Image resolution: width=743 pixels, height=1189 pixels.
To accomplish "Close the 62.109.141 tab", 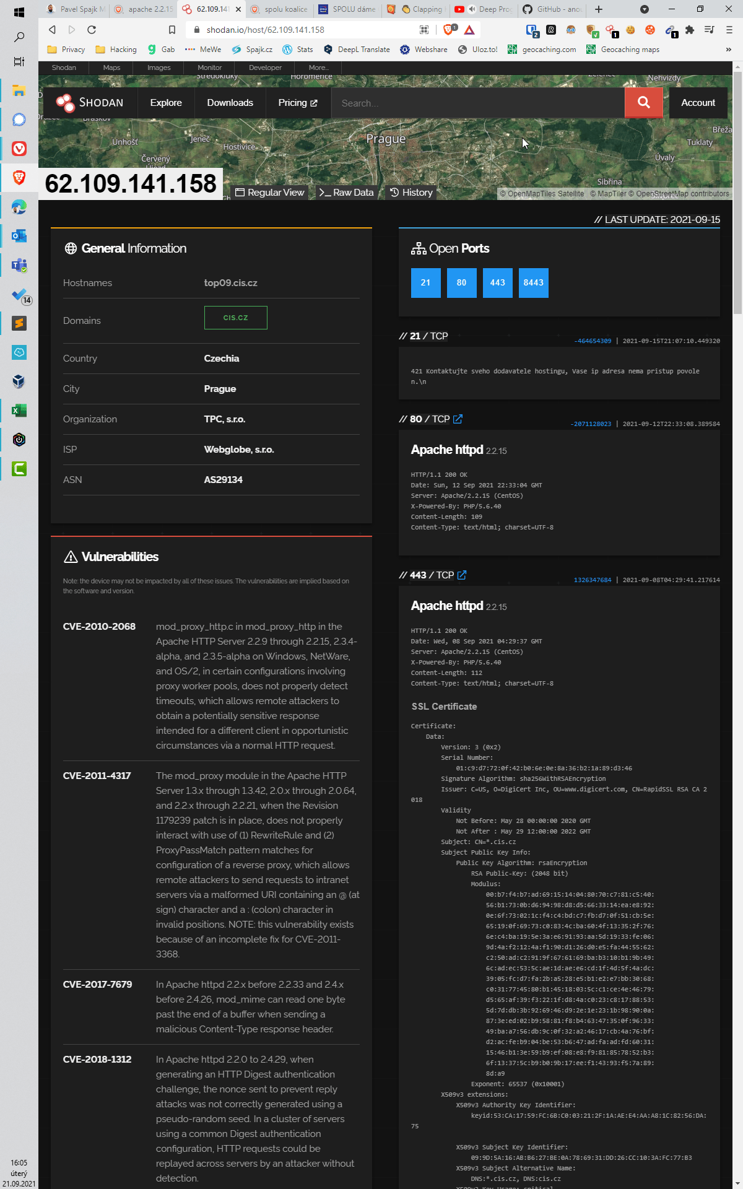I will (x=238, y=9).
